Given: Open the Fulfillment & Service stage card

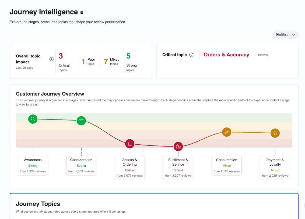Looking at the screenshot, I should click(178, 168).
